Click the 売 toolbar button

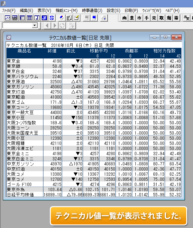click(x=154, y=18)
